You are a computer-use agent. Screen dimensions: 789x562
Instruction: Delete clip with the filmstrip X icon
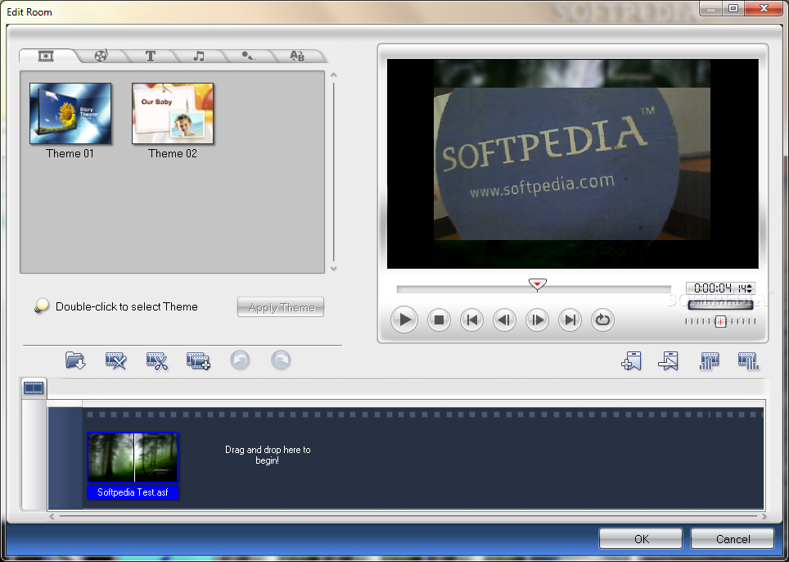[x=115, y=360]
